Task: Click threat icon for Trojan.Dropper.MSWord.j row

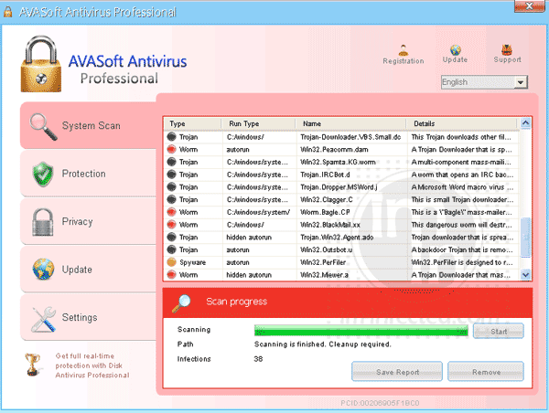Action: click(x=172, y=186)
